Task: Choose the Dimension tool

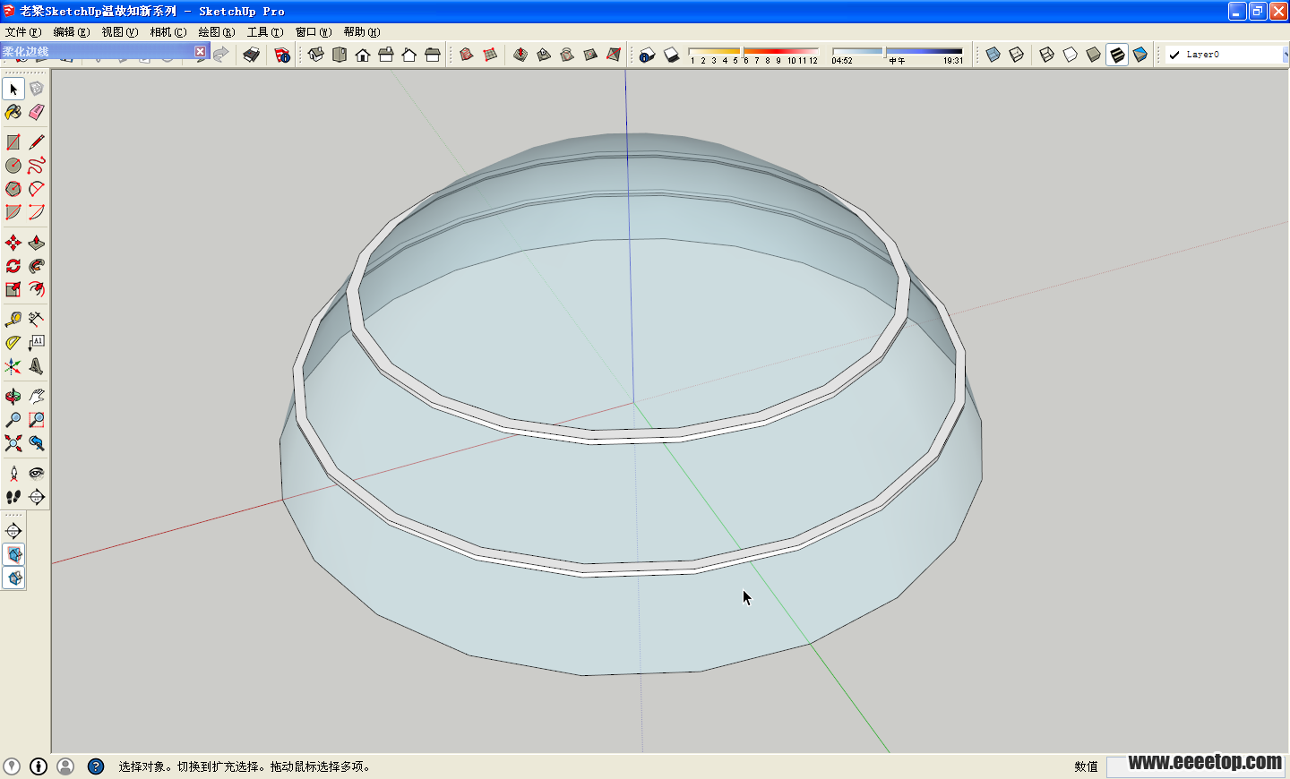Action: [37, 320]
